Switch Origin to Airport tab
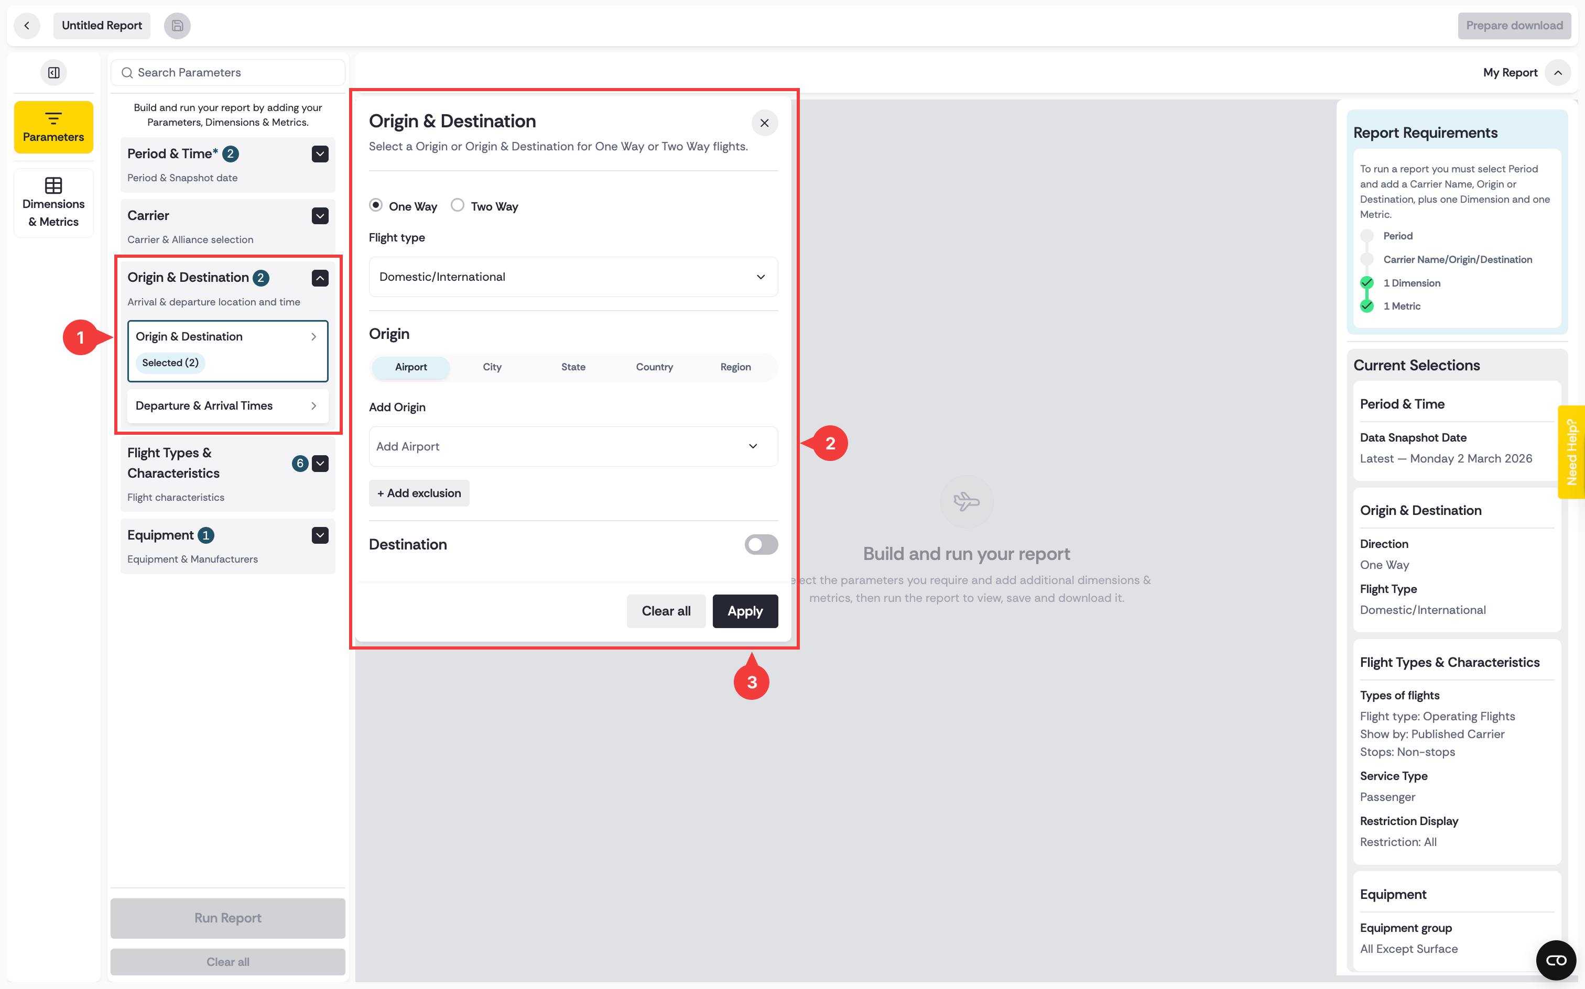This screenshot has width=1585, height=989. (411, 367)
